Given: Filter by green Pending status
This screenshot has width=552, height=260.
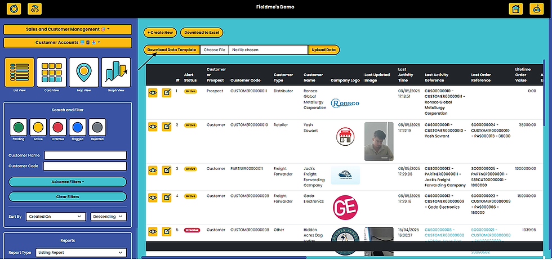Looking at the screenshot, I should pyautogui.click(x=18, y=127).
